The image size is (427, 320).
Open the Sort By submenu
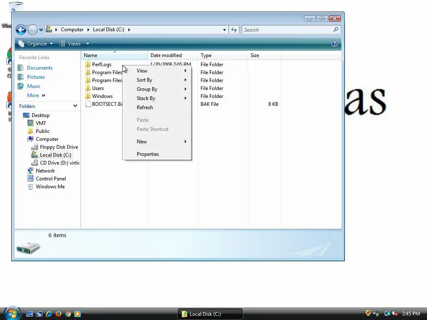157,80
